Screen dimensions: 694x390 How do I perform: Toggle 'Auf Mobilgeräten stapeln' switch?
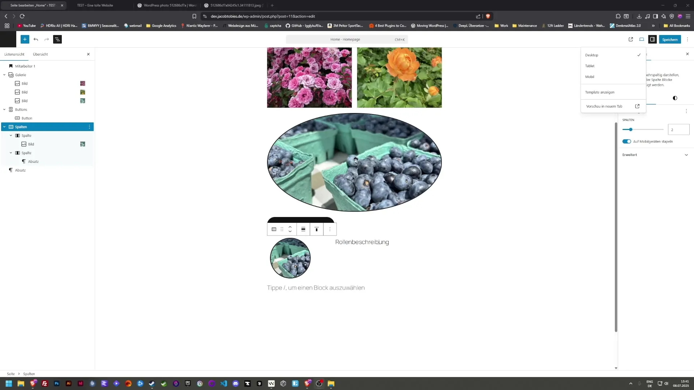pos(627,142)
